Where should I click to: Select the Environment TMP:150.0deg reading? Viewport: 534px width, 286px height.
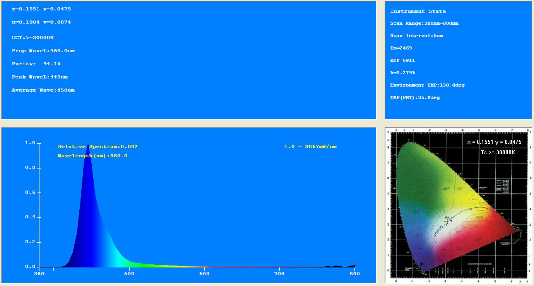(x=427, y=85)
